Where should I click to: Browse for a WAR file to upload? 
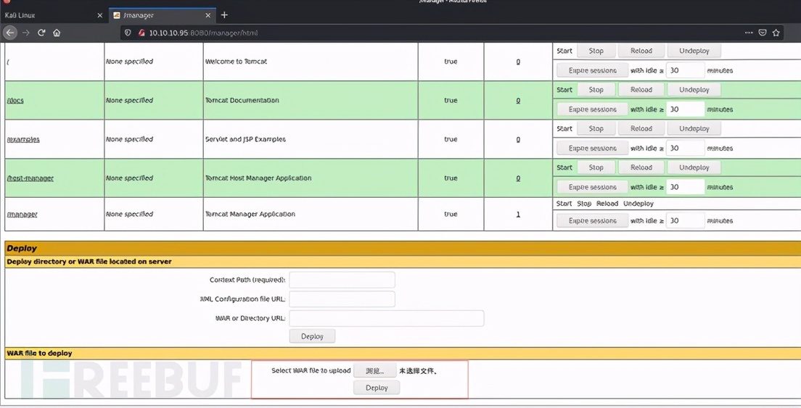pos(375,371)
